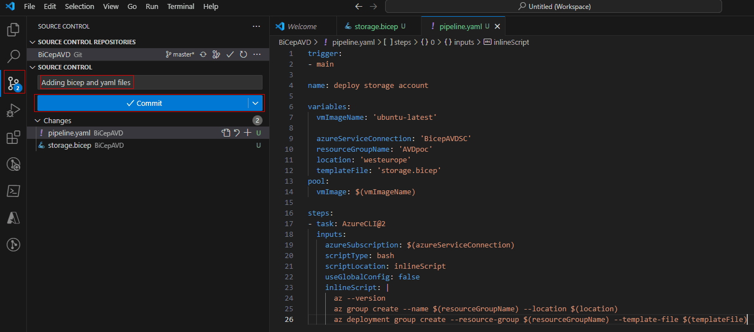Screen dimensions: 754x332
Task: Stage changes for pipeline.yaml with plus icon
Action: pos(247,133)
